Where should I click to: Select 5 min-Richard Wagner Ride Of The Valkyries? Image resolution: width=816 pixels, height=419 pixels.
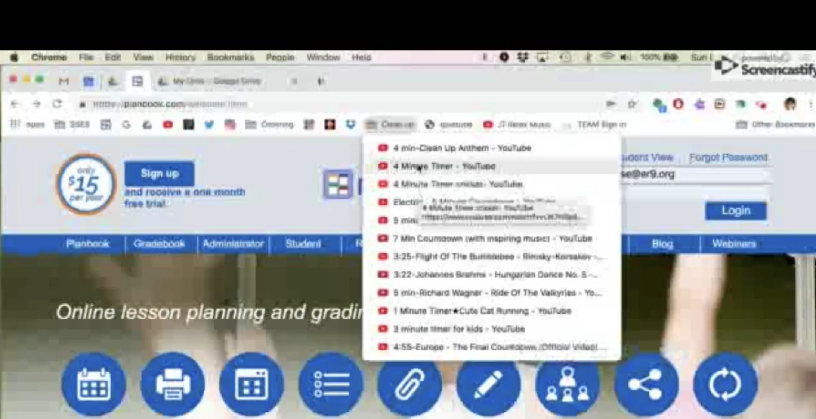coord(492,293)
